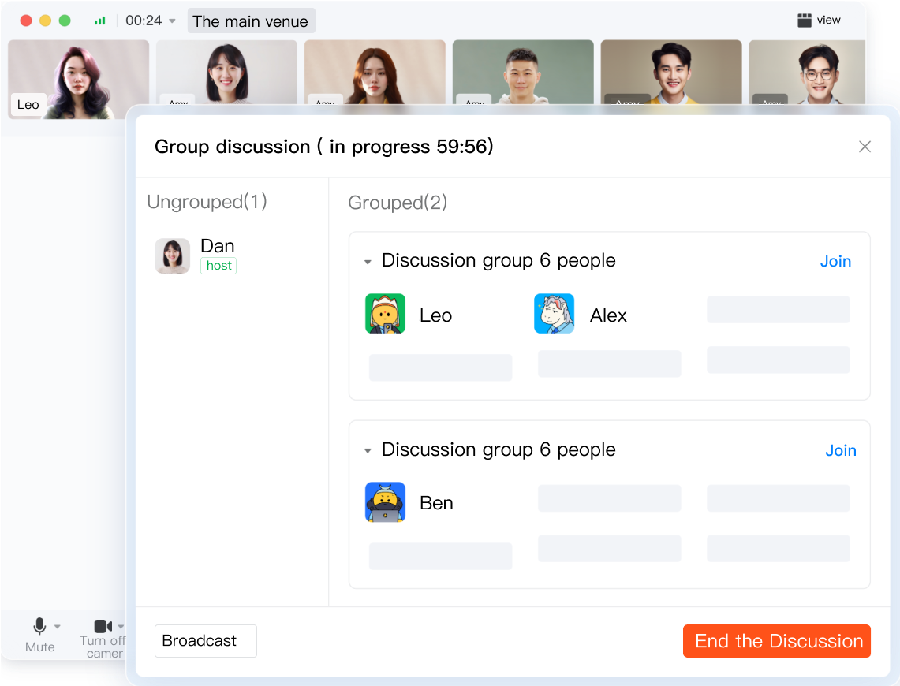Turn off the camera icon
Viewport: 900px width, 686px height.
pyautogui.click(x=103, y=627)
